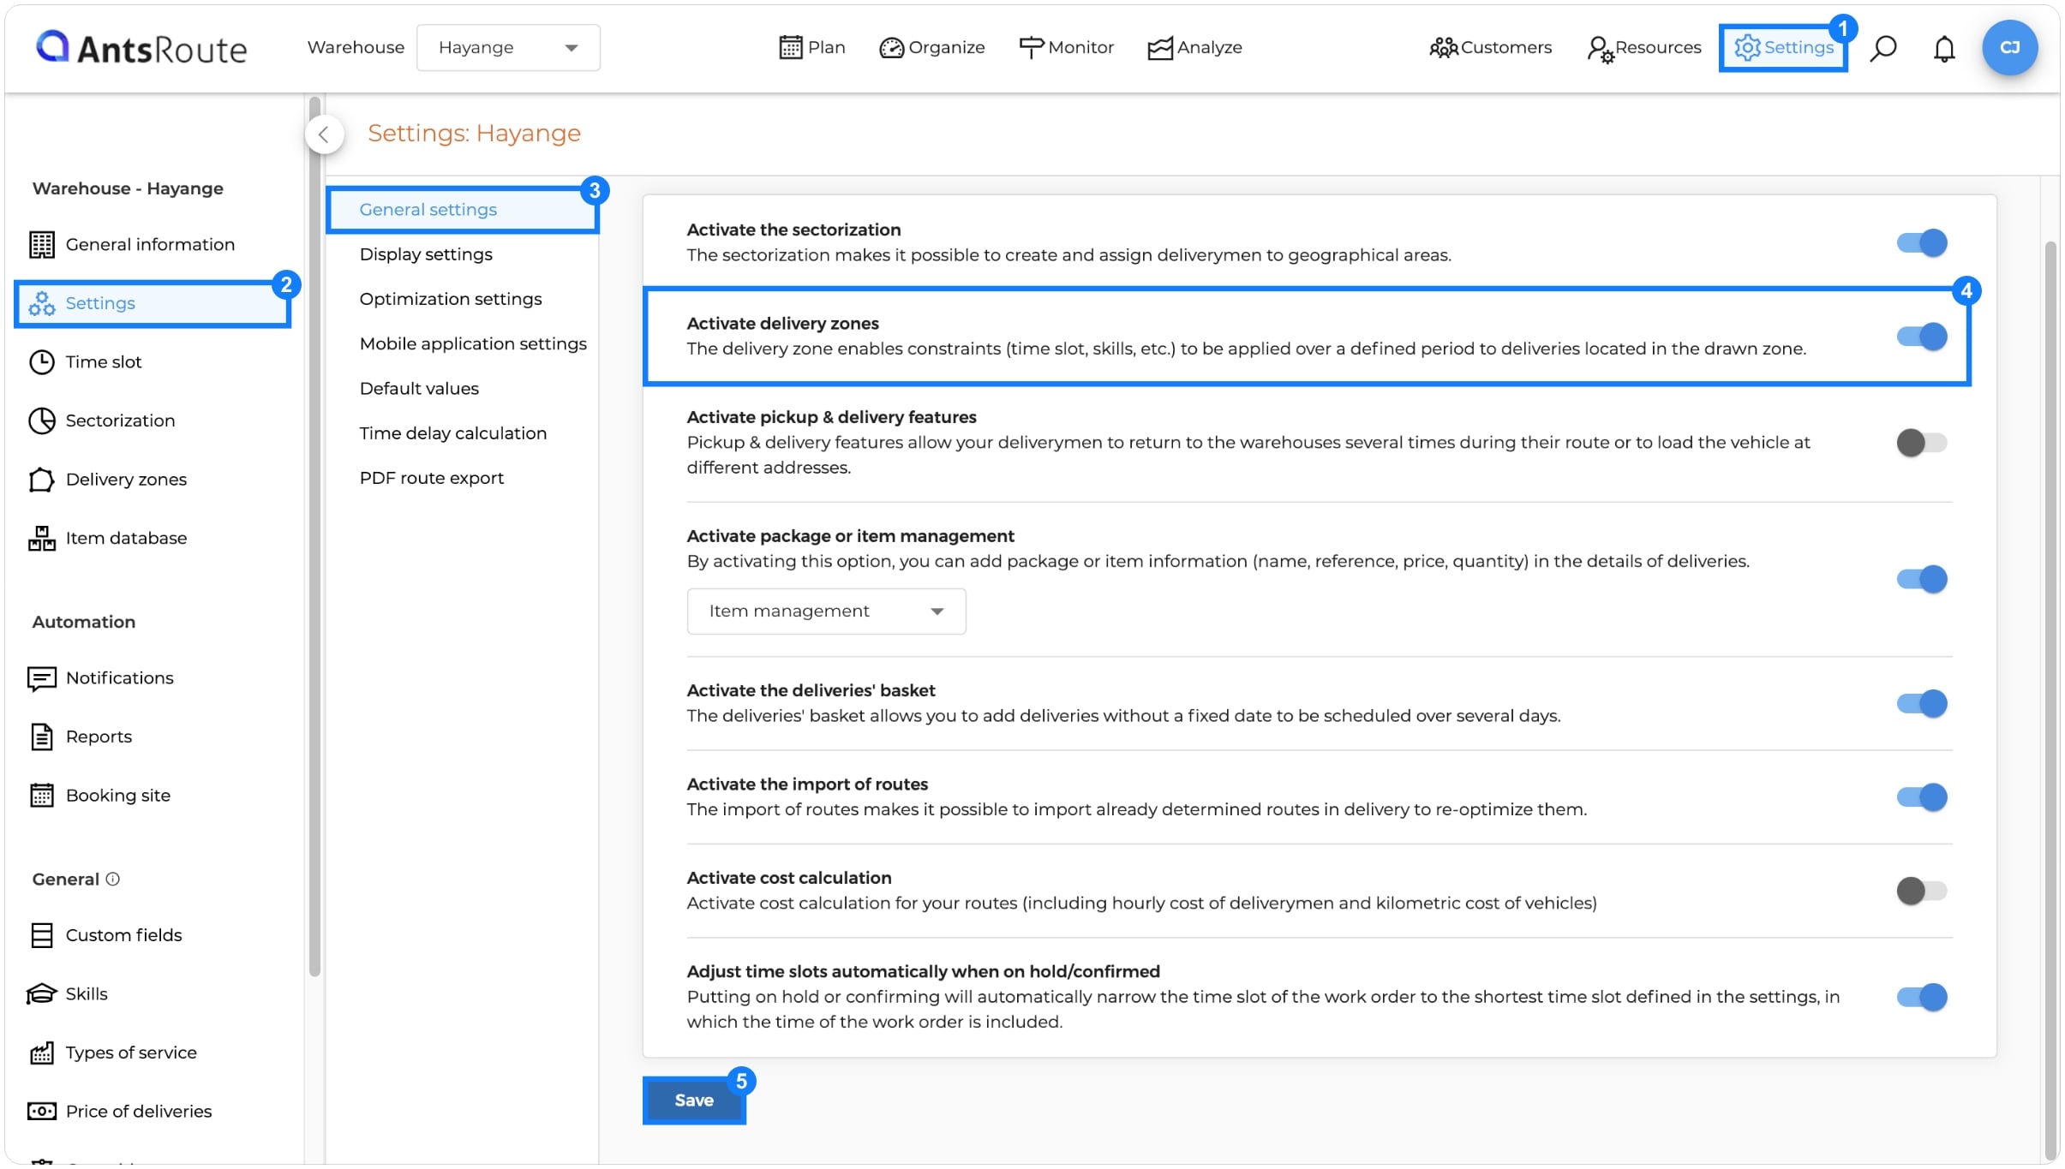Click Activate cost calculation title text
The height and width of the screenshot is (1169, 2065).
pyautogui.click(x=788, y=878)
